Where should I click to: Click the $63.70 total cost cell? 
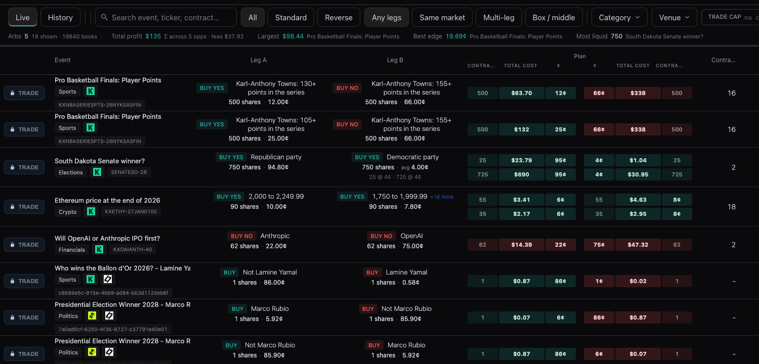[521, 93]
